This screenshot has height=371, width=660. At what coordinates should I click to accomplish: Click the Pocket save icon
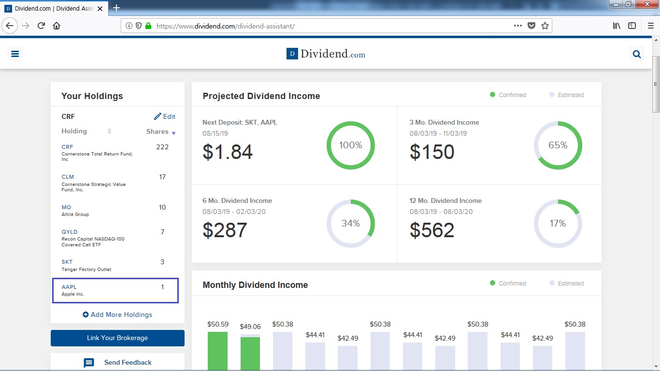(531, 26)
